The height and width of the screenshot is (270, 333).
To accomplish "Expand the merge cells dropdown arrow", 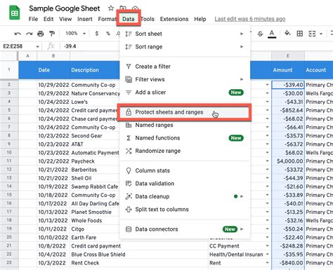I will point(321,34).
